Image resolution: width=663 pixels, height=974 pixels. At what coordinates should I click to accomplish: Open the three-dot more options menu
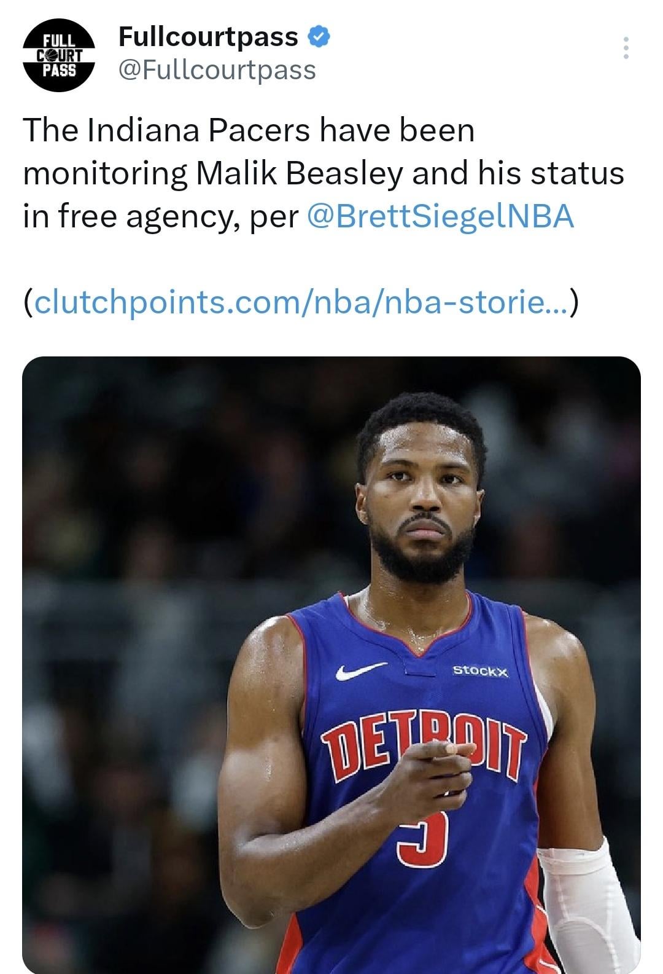tap(626, 48)
